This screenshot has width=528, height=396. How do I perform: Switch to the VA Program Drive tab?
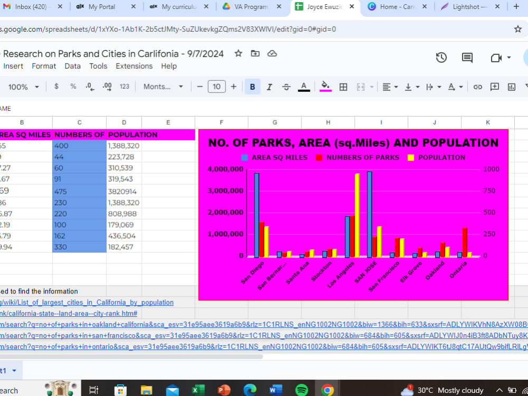pos(251,7)
